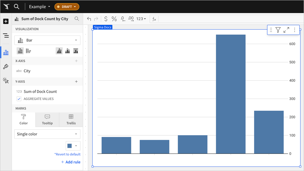Select horizontal bar orientation

[x=28, y=51]
